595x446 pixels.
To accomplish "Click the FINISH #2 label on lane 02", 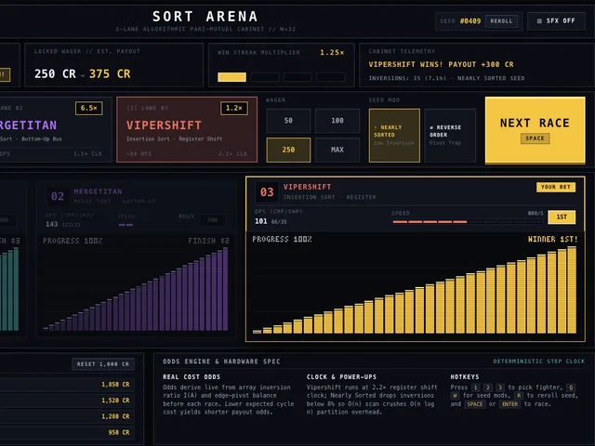I will point(208,241).
